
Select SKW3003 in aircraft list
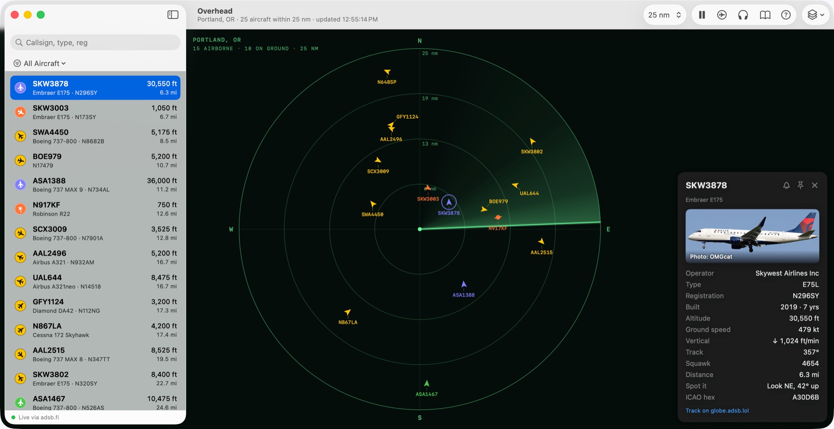click(x=95, y=112)
